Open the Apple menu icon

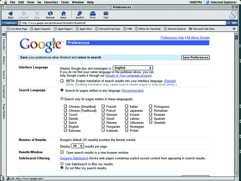point(5,2)
